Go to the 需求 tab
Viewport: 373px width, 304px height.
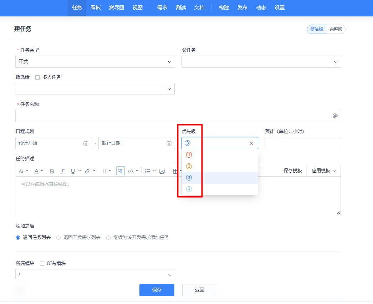(x=162, y=8)
